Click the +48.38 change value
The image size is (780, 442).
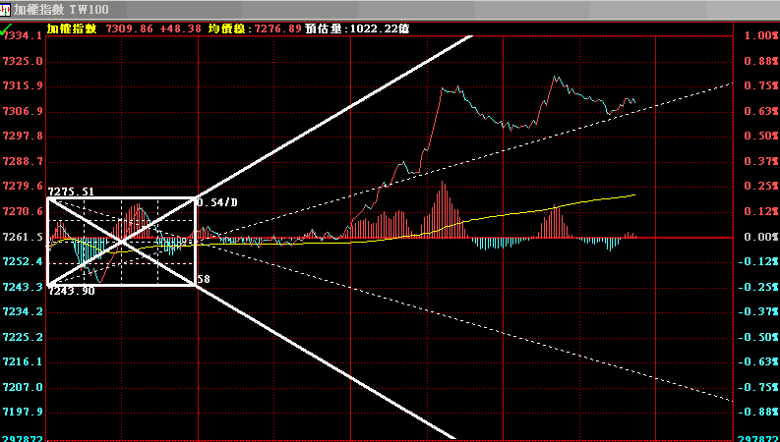coord(179,28)
